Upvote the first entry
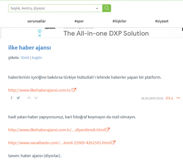 (29, 98)
